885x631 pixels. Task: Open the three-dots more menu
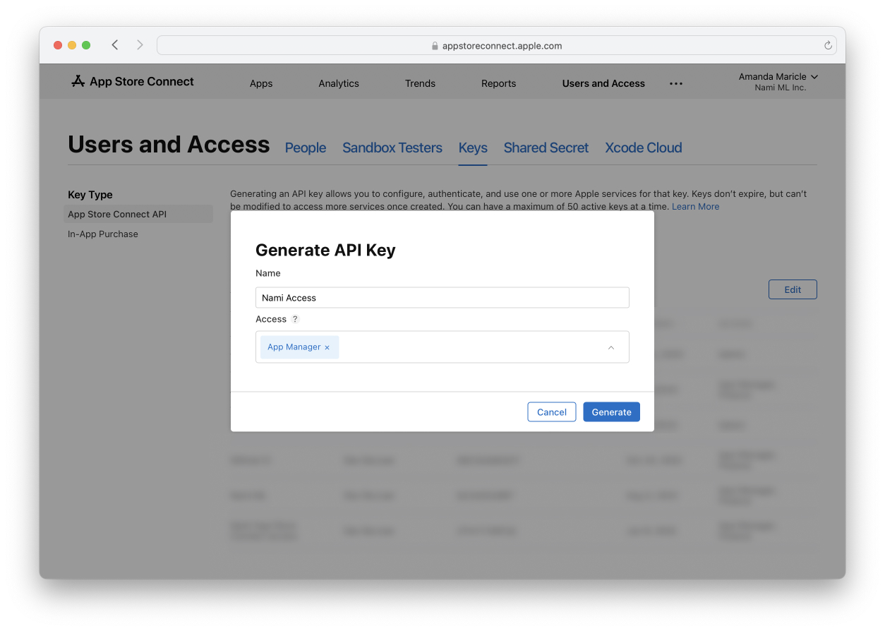point(676,83)
